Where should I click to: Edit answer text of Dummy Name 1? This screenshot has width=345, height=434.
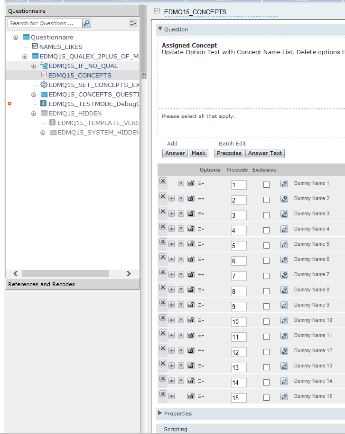pos(284,183)
